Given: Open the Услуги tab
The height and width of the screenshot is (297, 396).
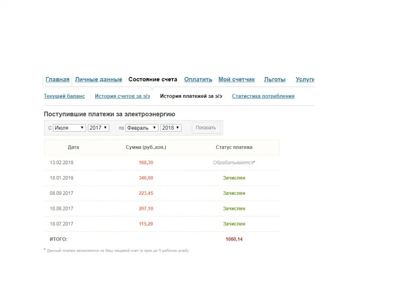Looking at the screenshot, I should 305,79.
